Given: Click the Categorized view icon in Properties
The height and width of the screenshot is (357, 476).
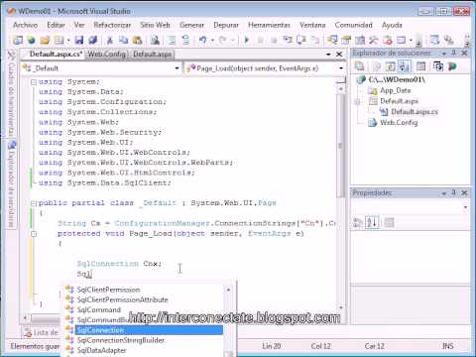Looking at the screenshot, I should [358, 223].
